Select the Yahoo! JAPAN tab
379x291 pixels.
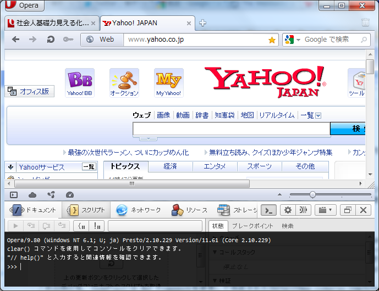click(147, 23)
